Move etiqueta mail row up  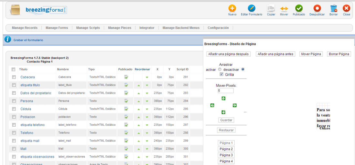pyautogui.click(x=138, y=141)
